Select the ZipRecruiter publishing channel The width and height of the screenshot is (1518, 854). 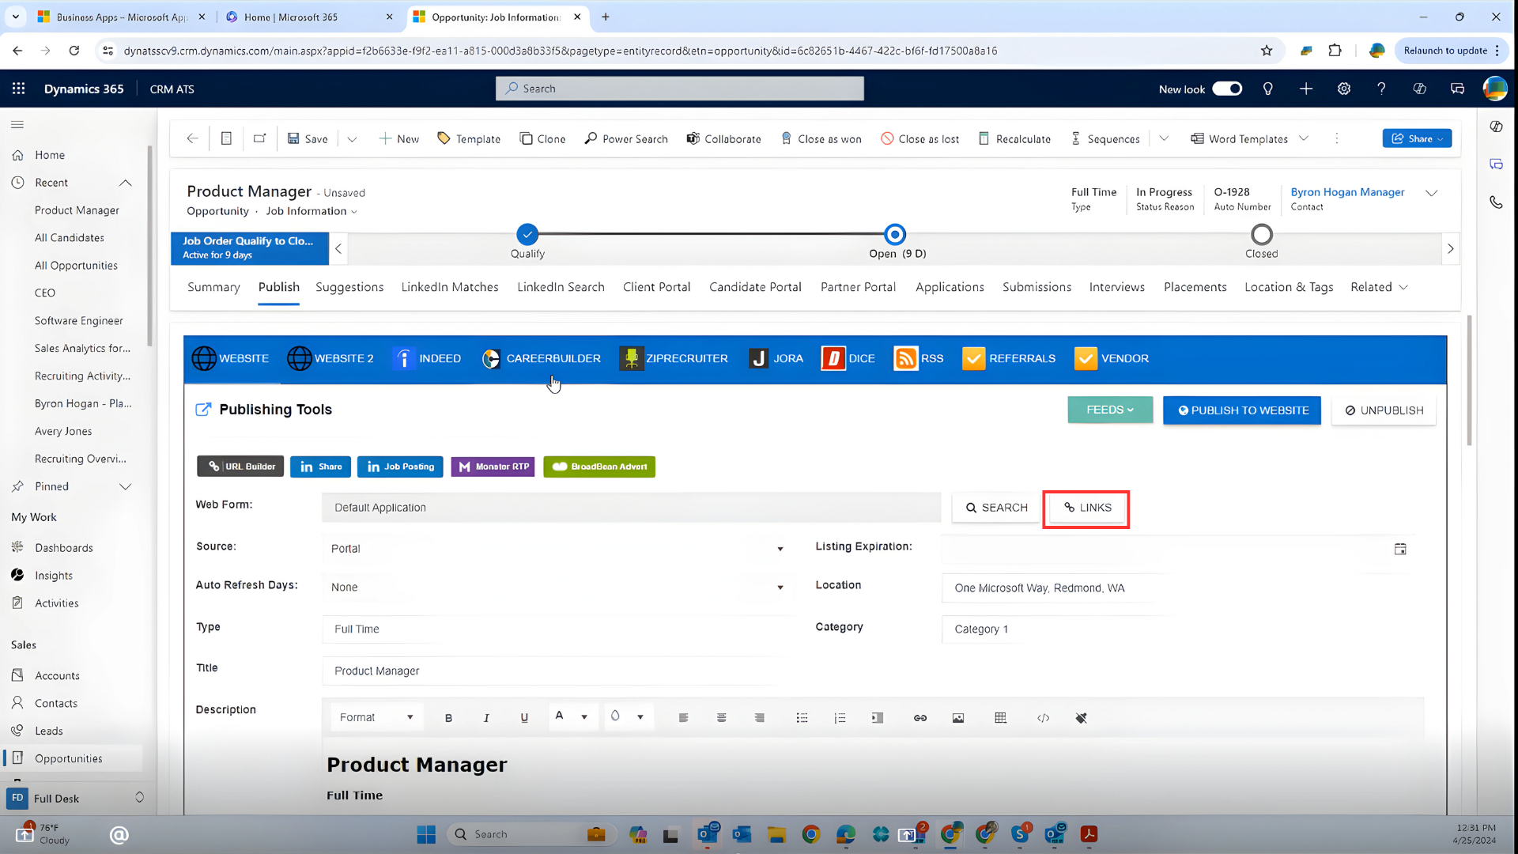674,358
